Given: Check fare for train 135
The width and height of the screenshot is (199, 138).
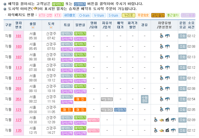Looking at the screenshot, I should coord(182,131).
